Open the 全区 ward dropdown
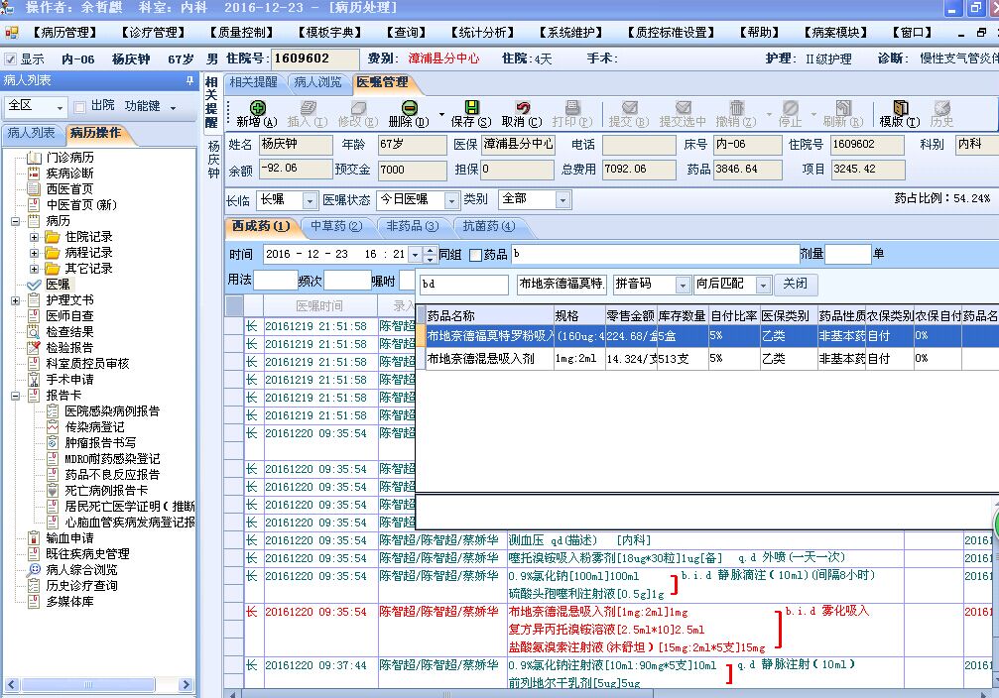 pos(60,108)
